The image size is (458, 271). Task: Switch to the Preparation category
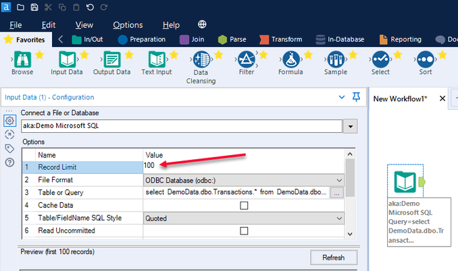[x=142, y=39]
